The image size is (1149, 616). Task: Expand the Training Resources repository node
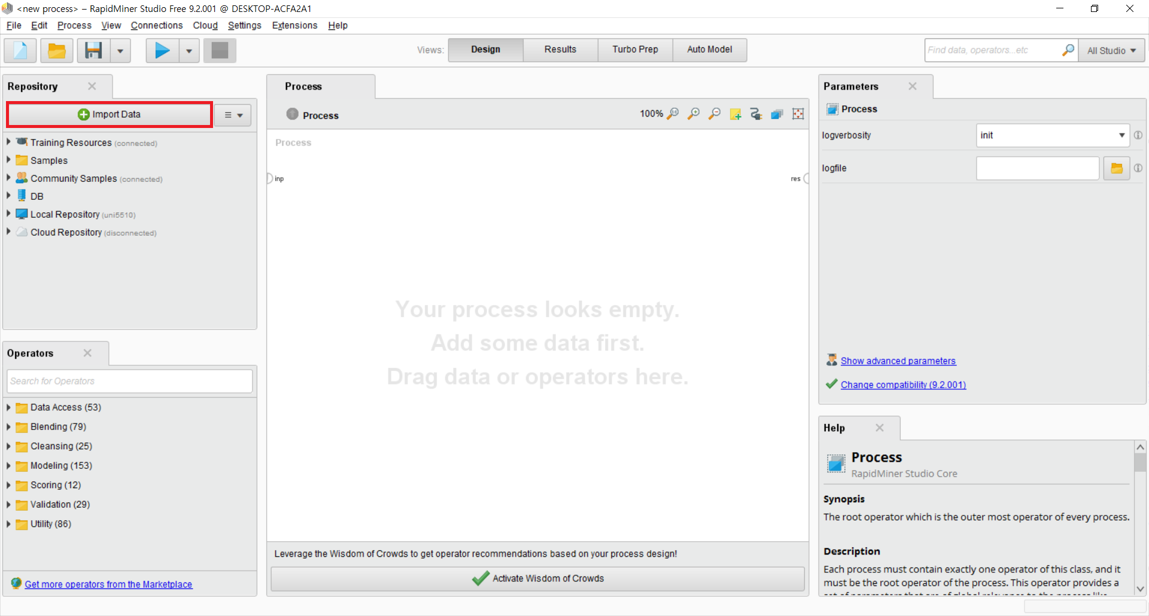[x=8, y=142]
